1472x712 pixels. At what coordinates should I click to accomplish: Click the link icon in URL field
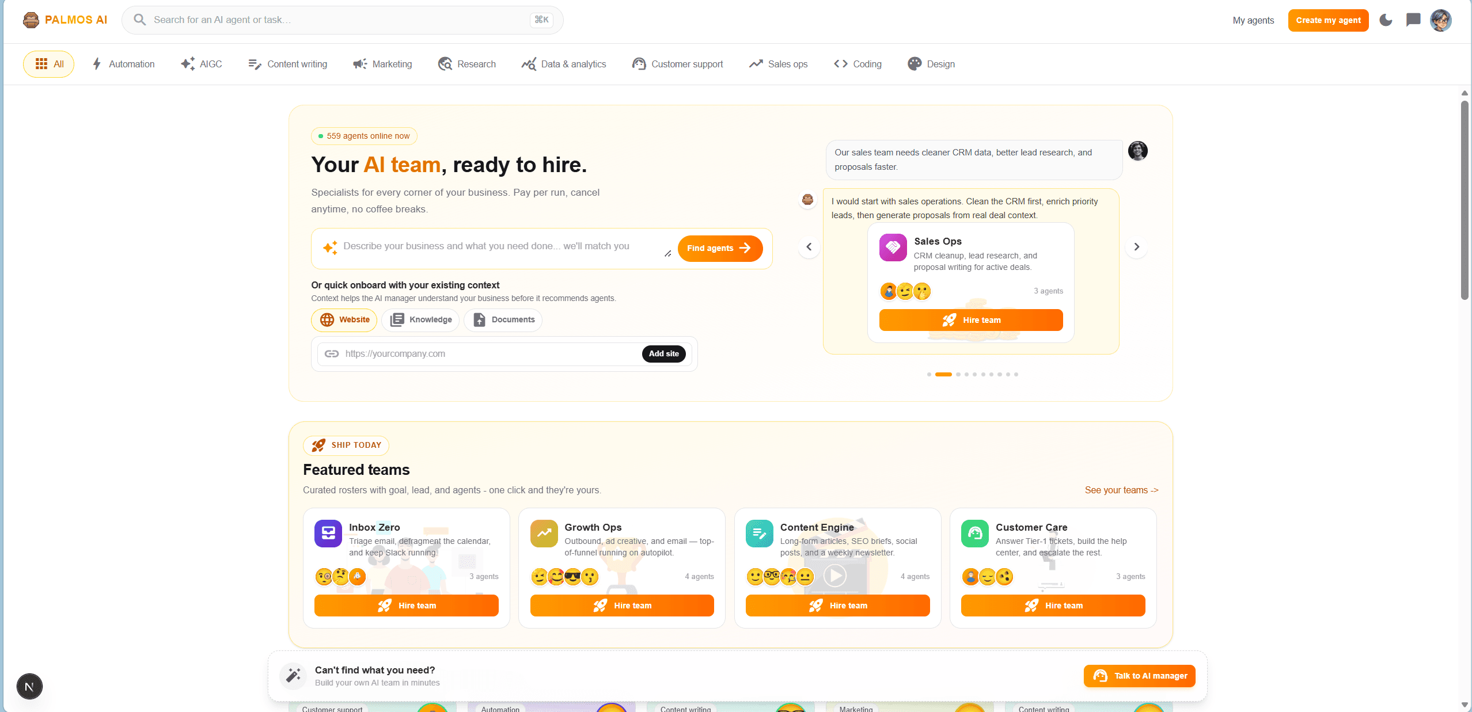[x=331, y=353]
